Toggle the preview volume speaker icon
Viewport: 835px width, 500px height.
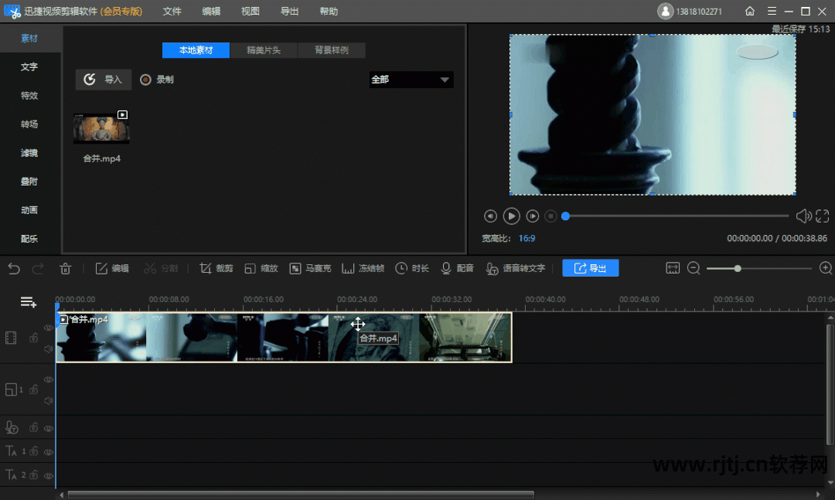[803, 216]
